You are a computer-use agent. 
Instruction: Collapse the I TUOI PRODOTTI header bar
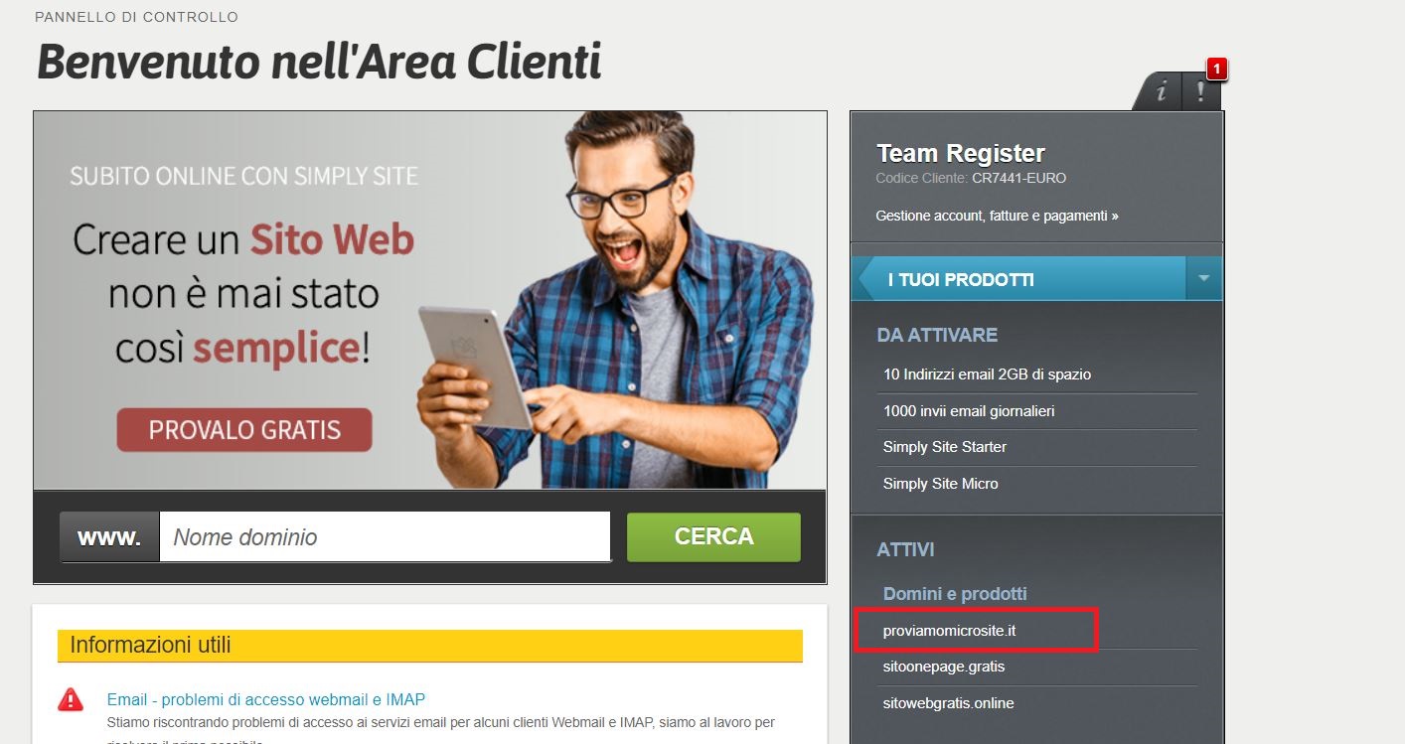[1019, 279]
